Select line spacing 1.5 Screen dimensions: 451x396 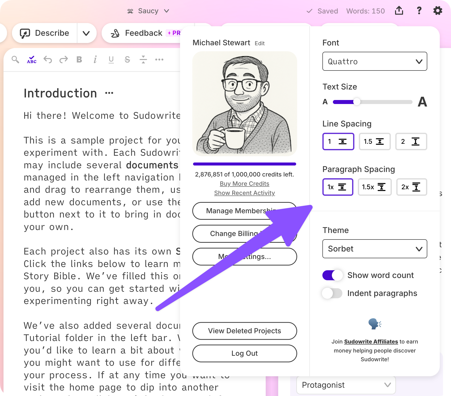click(x=375, y=141)
